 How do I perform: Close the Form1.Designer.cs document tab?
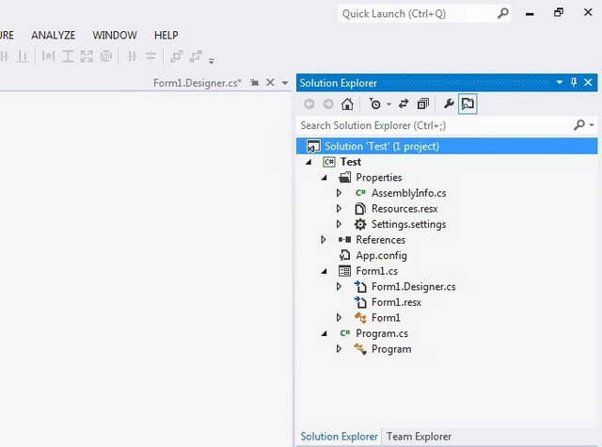click(x=271, y=83)
